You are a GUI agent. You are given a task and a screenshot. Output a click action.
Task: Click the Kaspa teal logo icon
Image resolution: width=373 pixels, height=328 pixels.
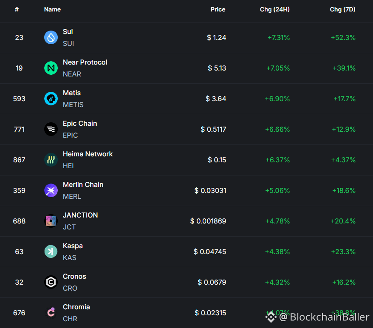click(51, 252)
